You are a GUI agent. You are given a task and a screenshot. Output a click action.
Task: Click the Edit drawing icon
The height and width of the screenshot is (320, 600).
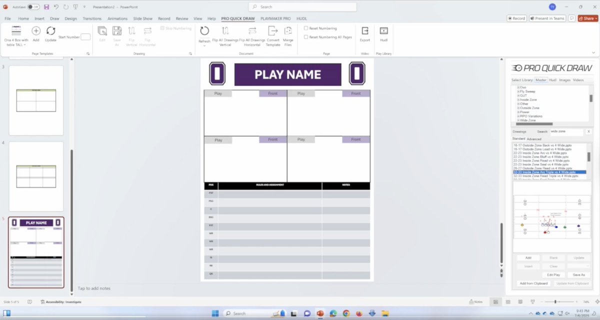[102, 31]
